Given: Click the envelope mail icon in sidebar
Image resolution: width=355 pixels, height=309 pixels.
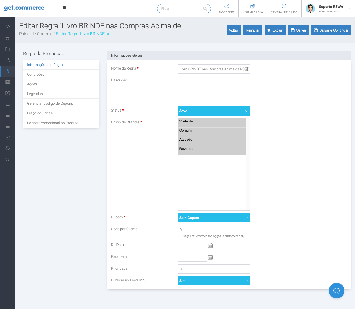Looking at the screenshot, I should pyautogui.click(x=8, y=82).
